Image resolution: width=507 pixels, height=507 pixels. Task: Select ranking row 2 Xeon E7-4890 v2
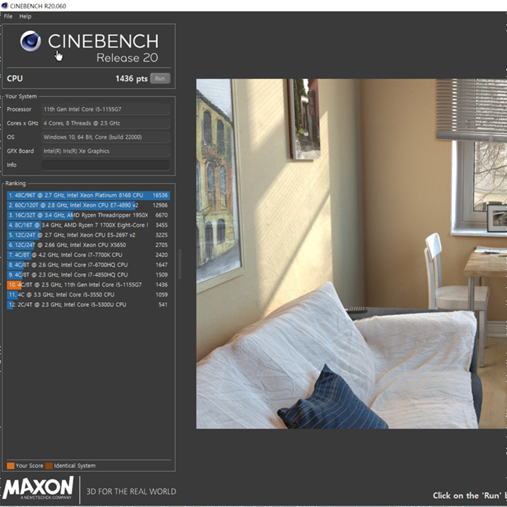point(88,206)
